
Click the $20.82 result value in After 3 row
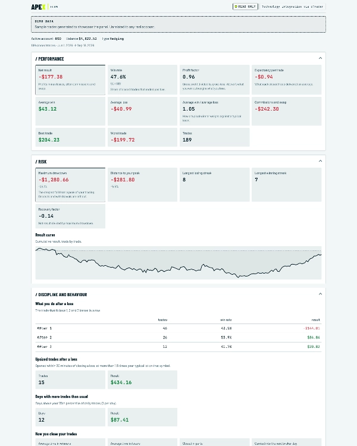coord(314,347)
